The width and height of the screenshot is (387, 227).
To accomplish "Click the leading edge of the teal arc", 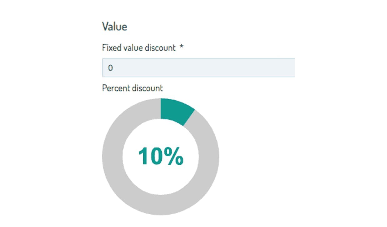I will pos(189,117).
